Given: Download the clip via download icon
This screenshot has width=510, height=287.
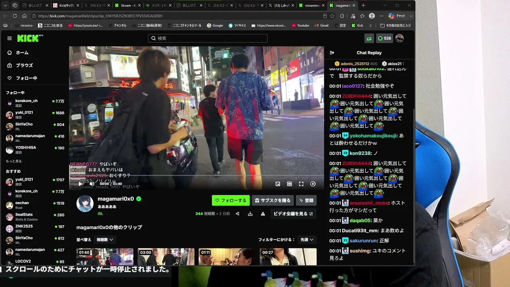Looking at the screenshot, I should 250,214.
